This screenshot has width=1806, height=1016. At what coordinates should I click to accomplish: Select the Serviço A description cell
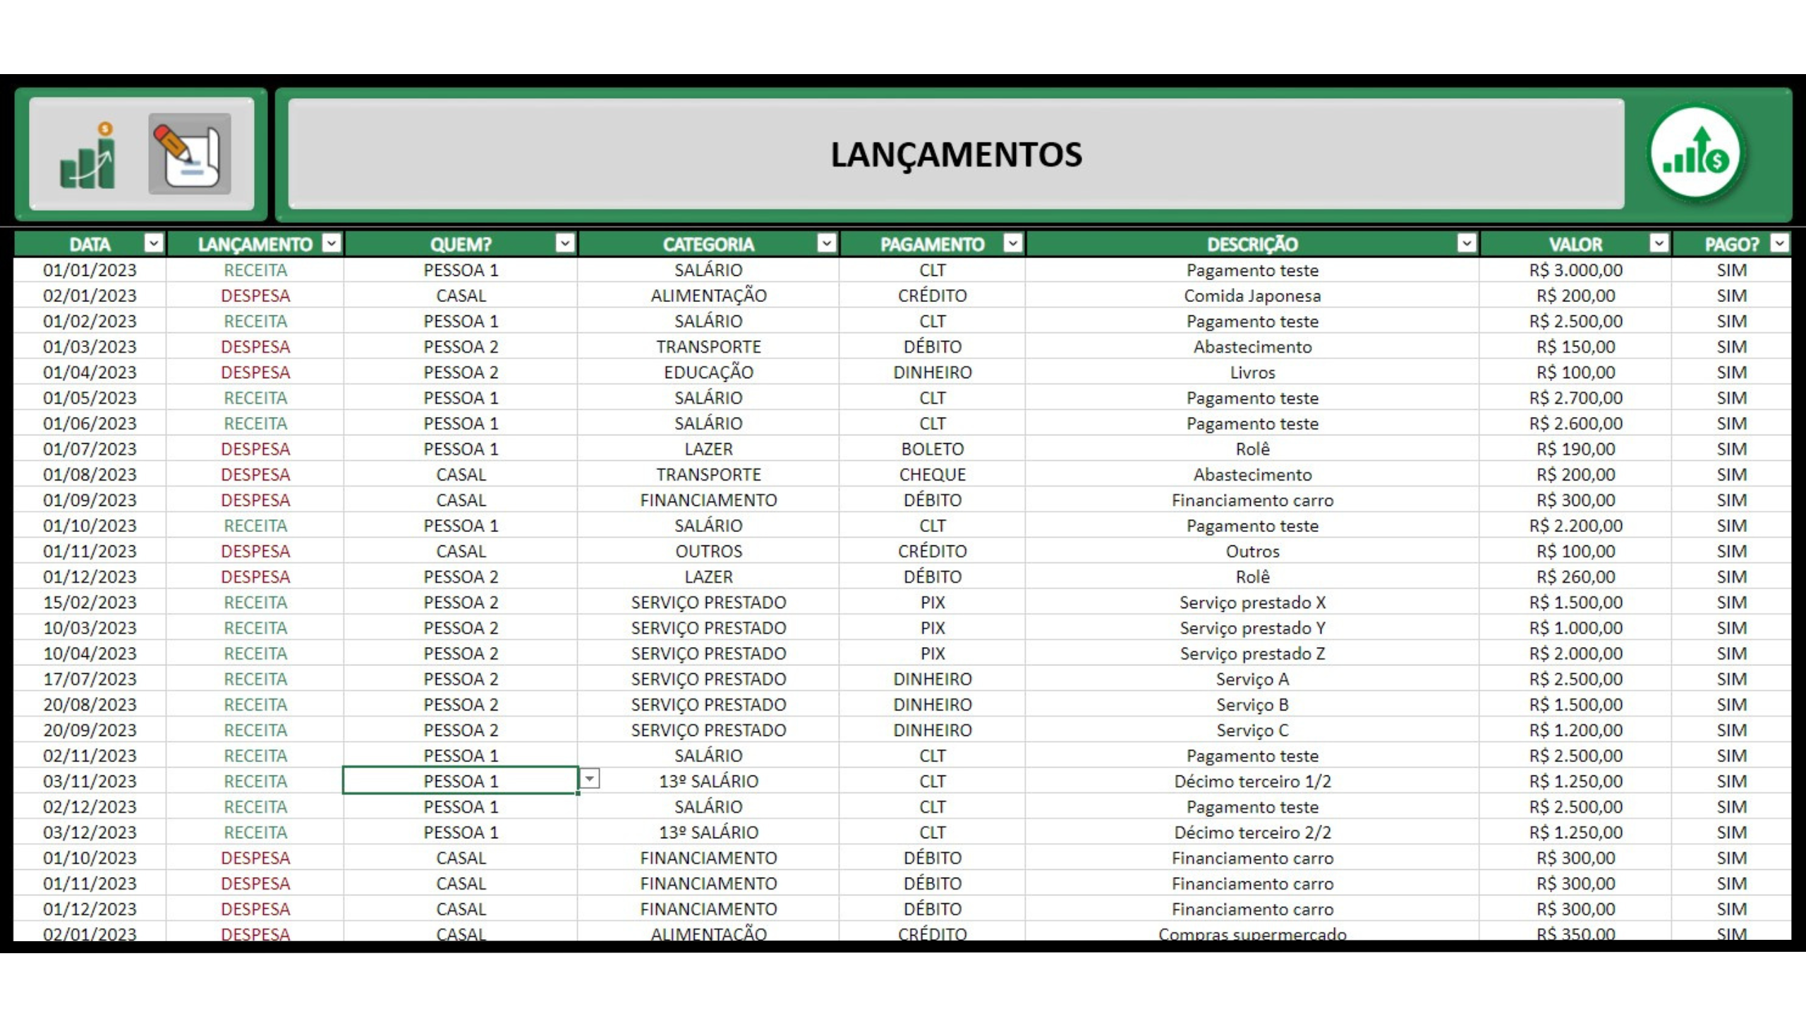pyautogui.click(x=1252, y=679)
